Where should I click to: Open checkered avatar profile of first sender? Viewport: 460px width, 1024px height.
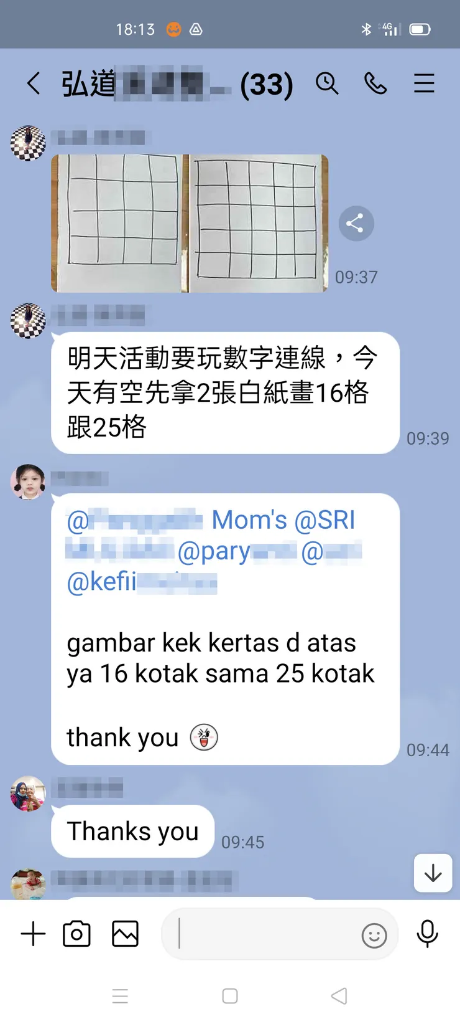coord(28,143)
